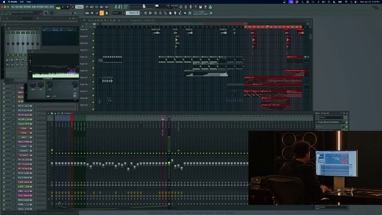Screen dimensions: 382x215
Task: Open the FILE menu in FL Studio
Action: (x=13, y=7)
